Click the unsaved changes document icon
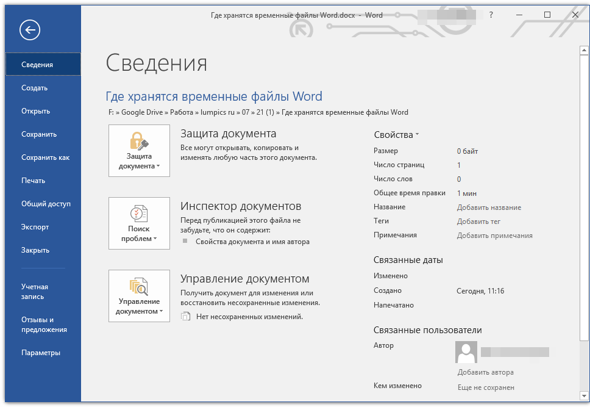This screenshot has width=590, height=407. coord(186,317)
